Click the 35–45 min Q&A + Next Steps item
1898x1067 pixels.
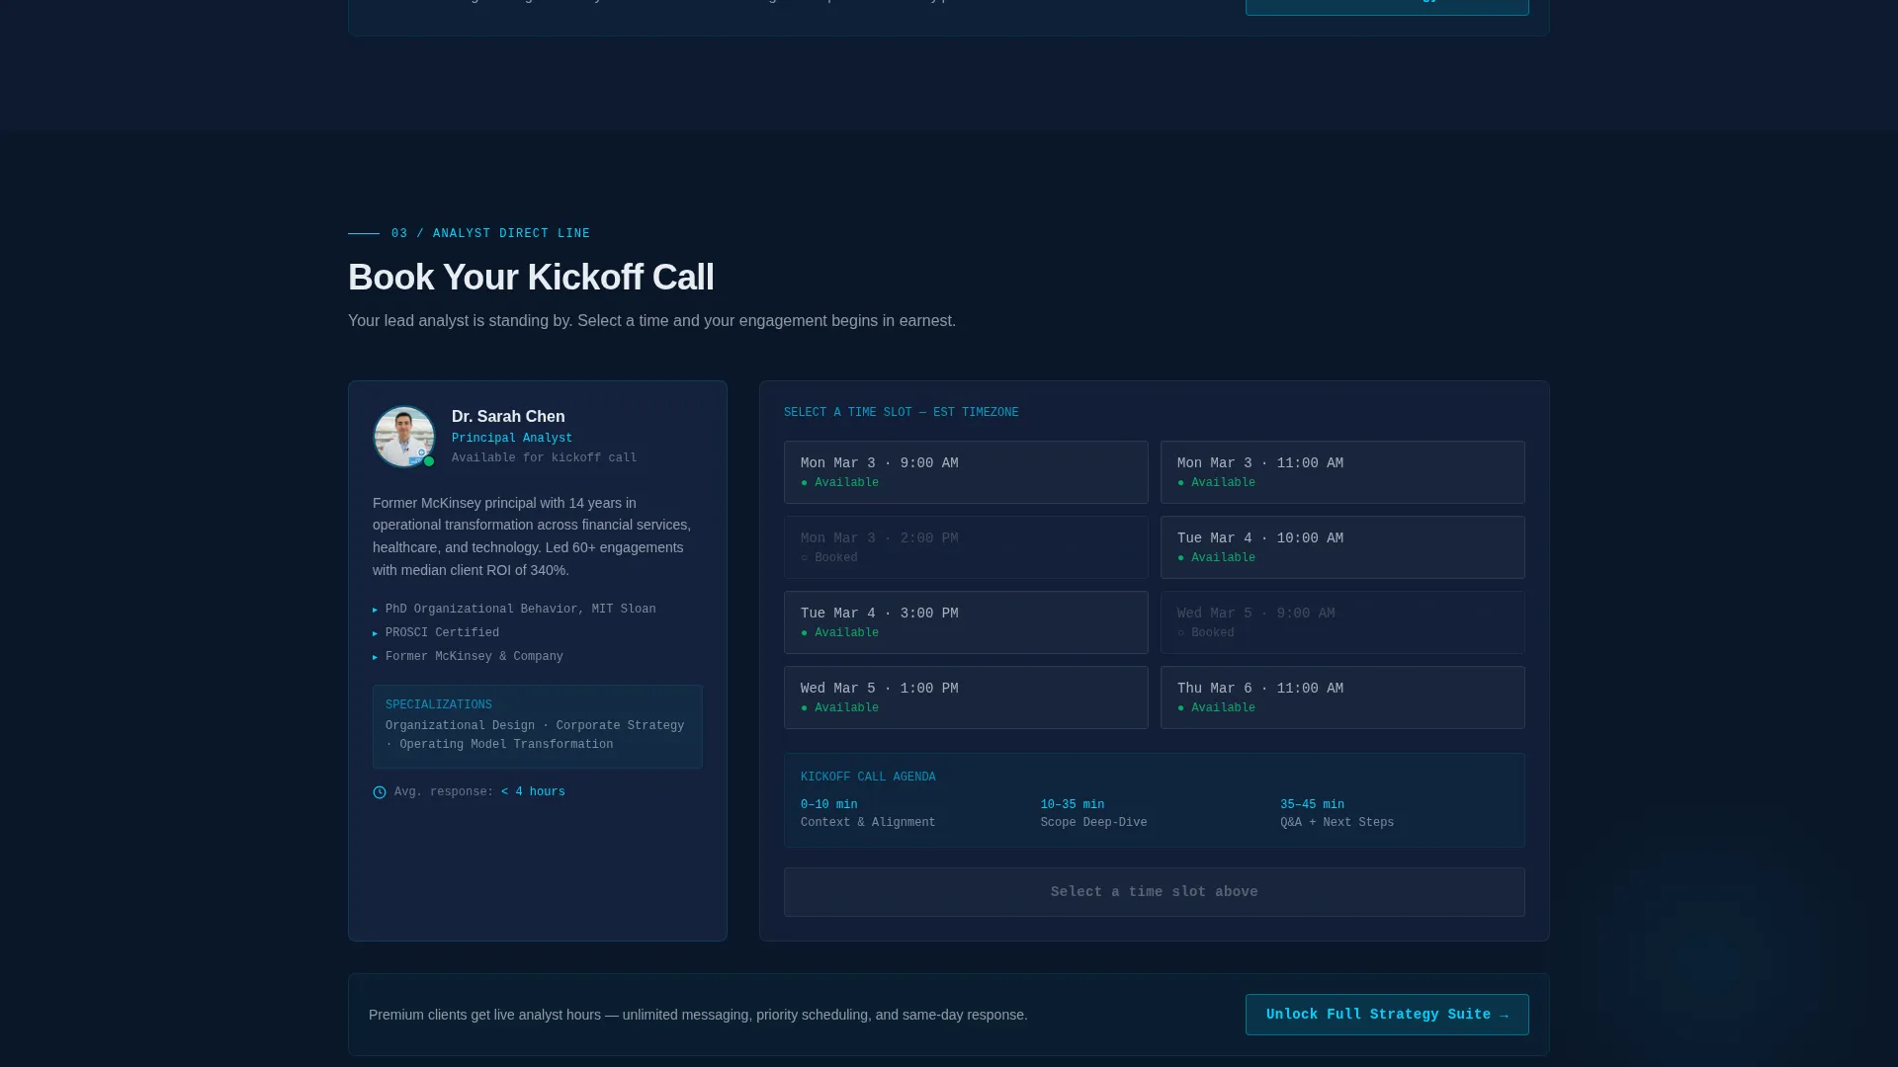click(1337, 813)
